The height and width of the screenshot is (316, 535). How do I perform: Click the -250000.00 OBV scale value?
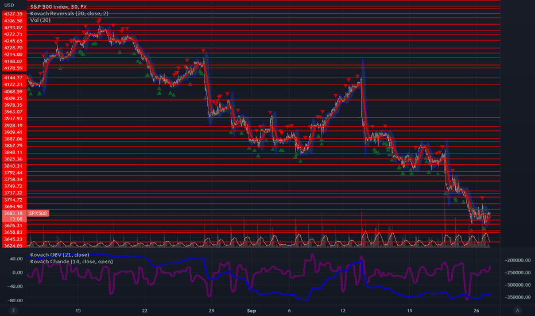point(517,272)
